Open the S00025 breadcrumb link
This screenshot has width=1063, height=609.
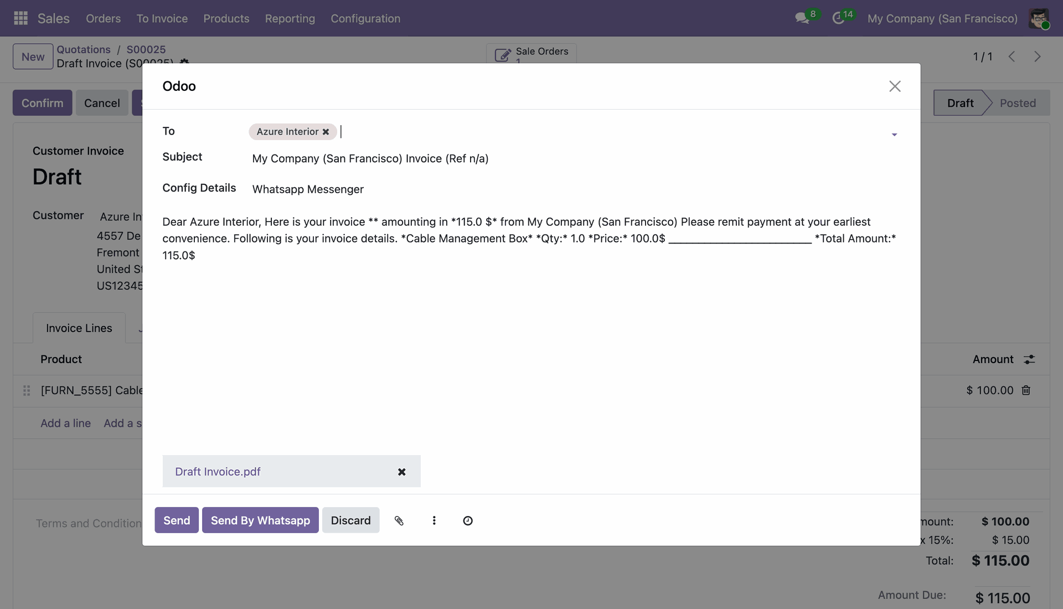(x=146, y=49)
